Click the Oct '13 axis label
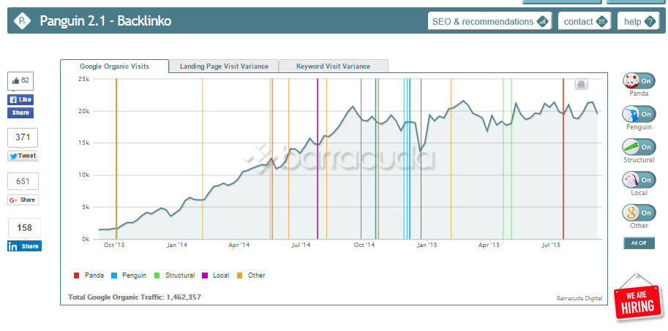This screenshot has height=331, width=668. pyautogui.click(x=114, y=246)
